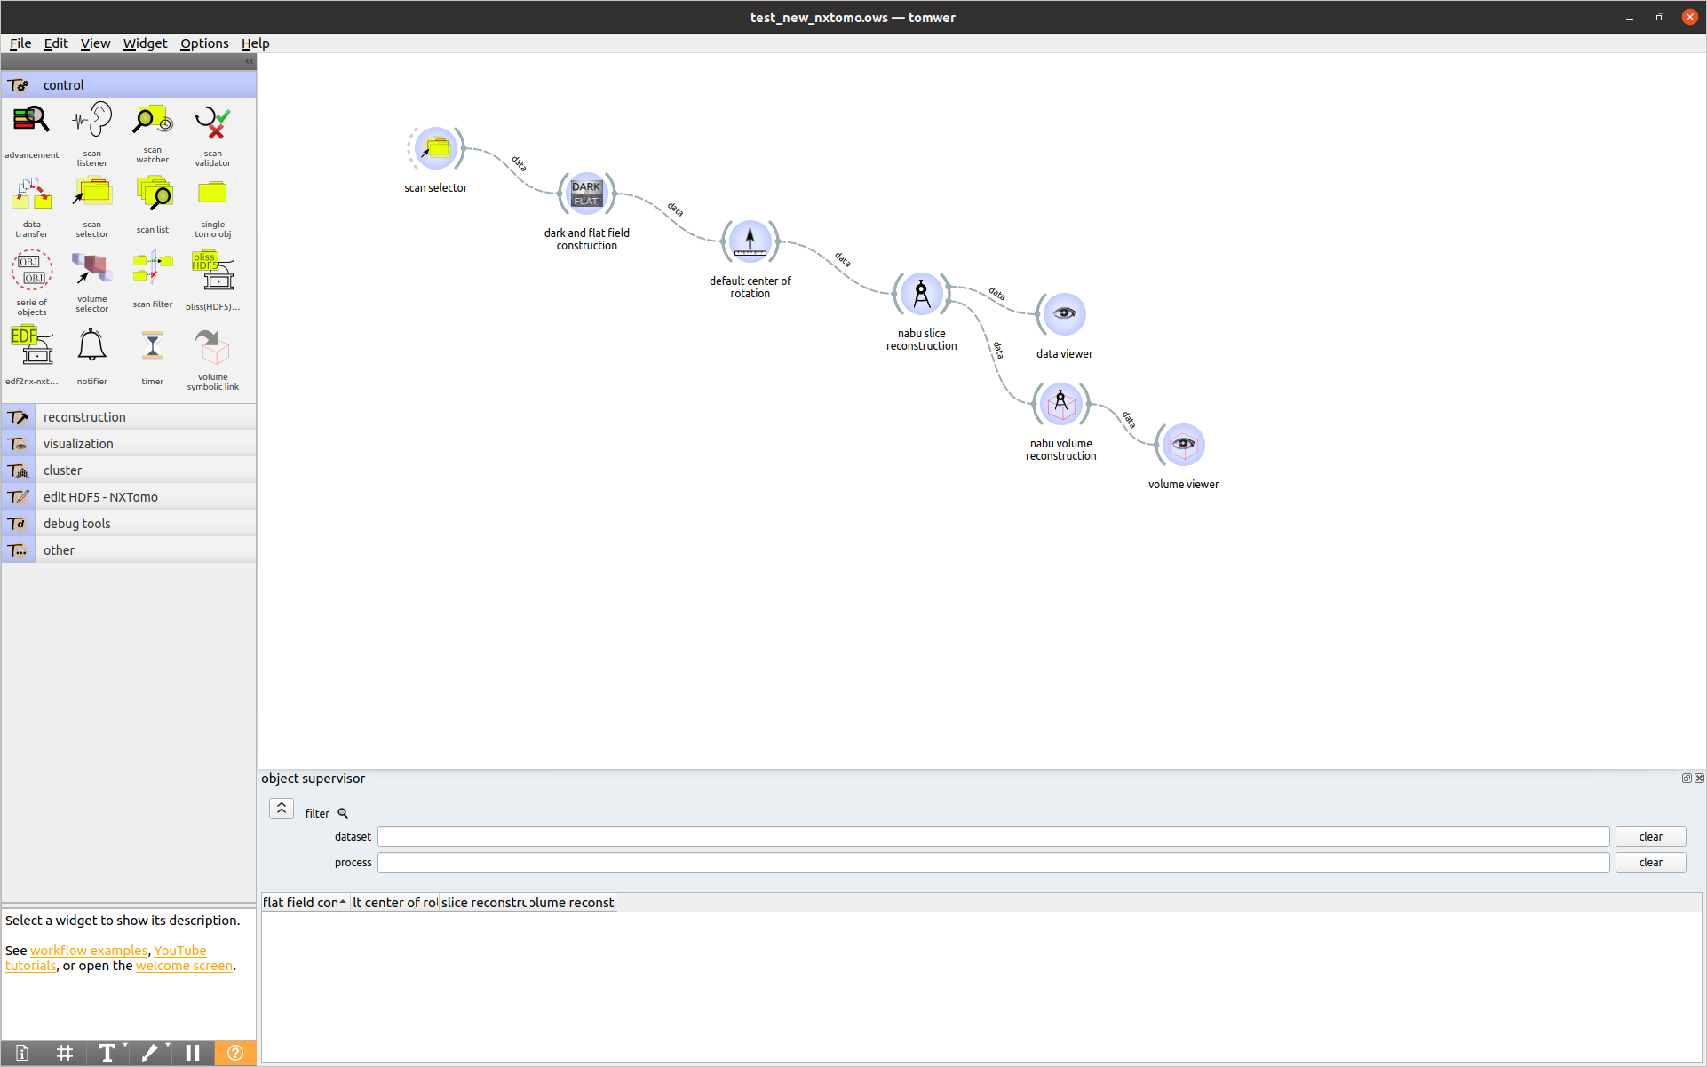Expand the visualization category
This screenshot has height=1067, width=1707.
click(129, 443)
